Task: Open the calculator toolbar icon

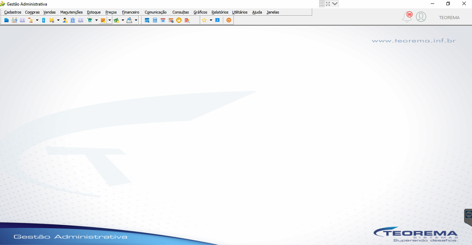Action: click(155, 20)
